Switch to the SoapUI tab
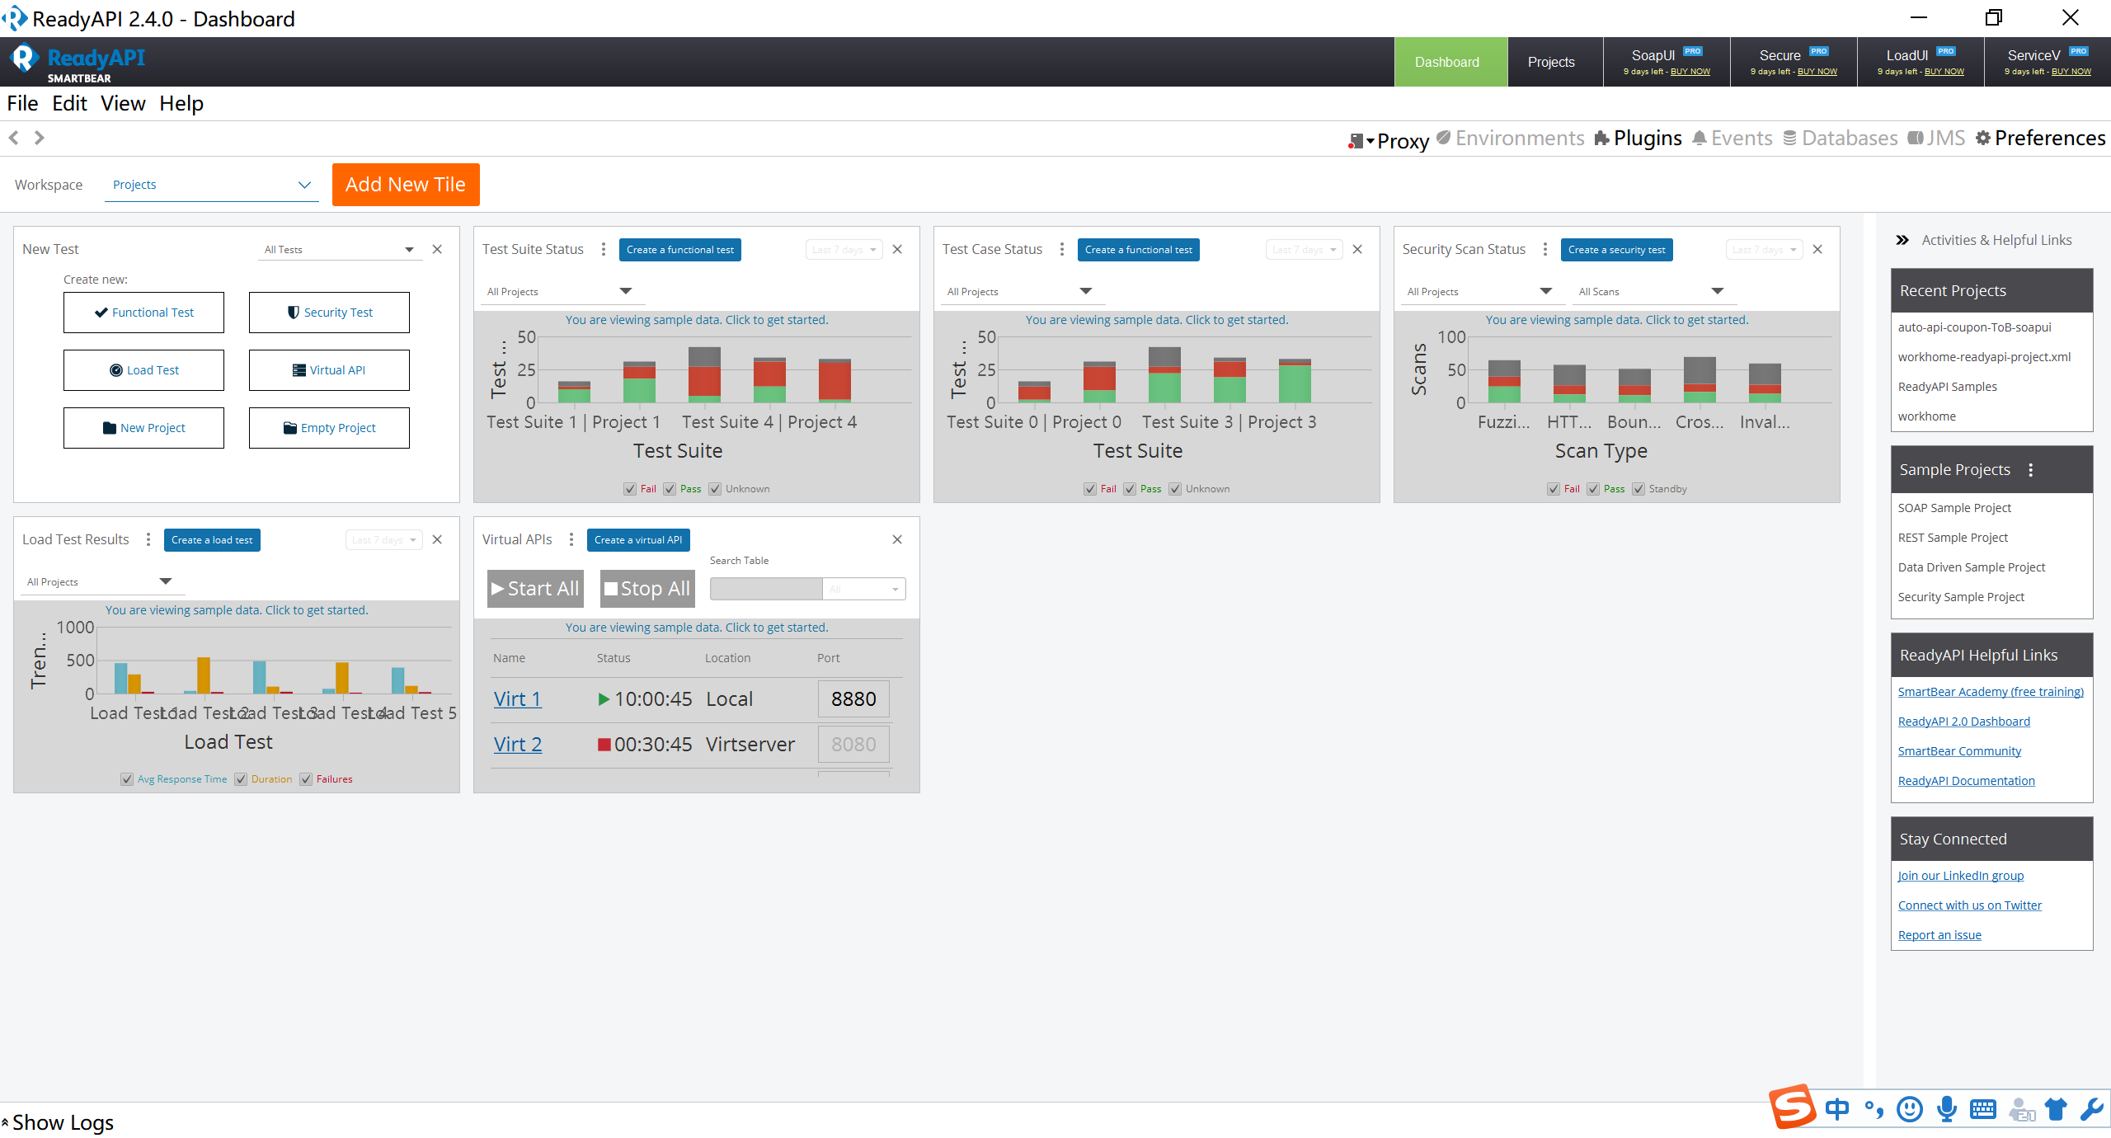 [1667, 62]
